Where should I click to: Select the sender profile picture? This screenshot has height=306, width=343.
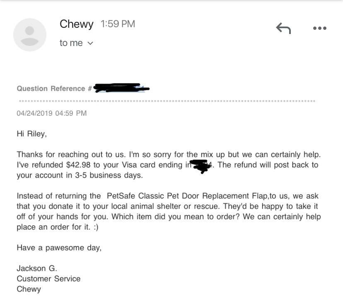29,35
